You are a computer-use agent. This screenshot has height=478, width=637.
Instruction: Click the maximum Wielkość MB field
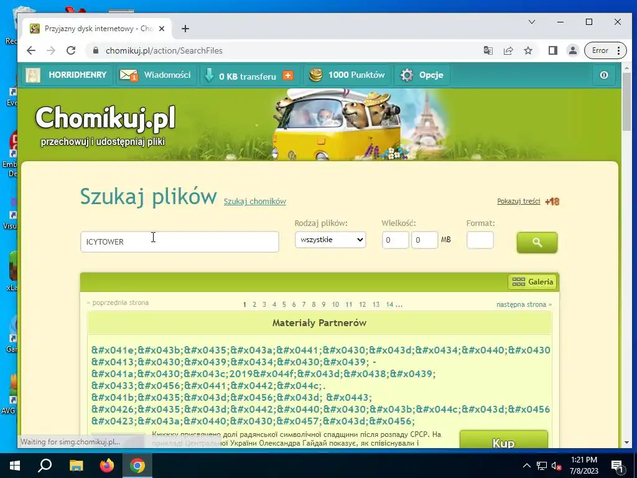coord(424,240)
